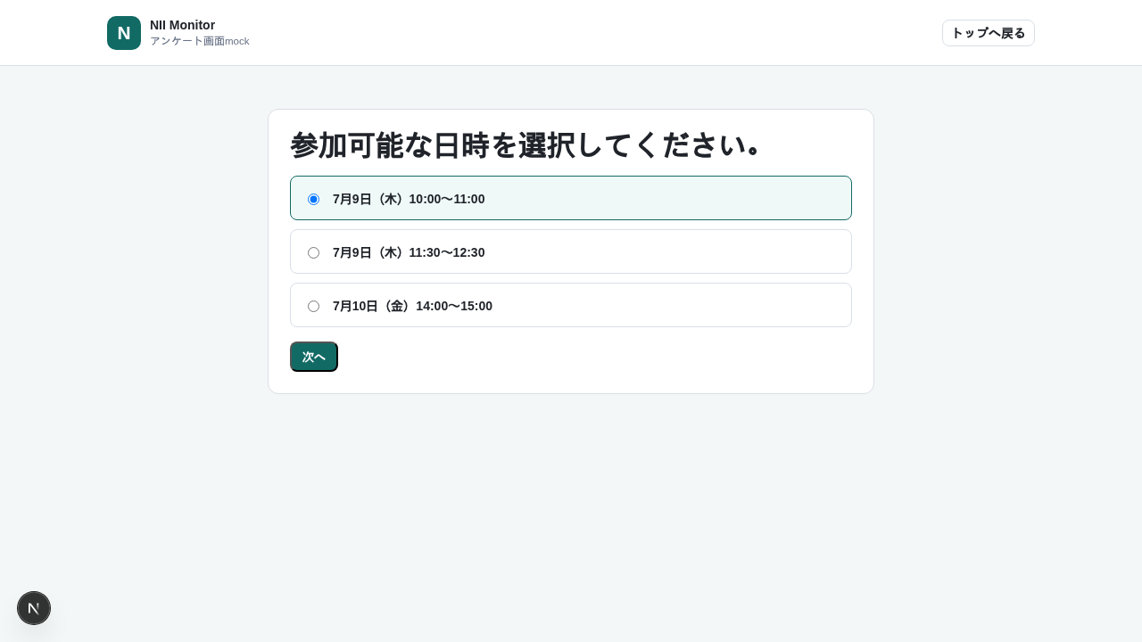
Task: Select the 7月9日 11:30〜12:30 radio button
Action: (313, 252)
